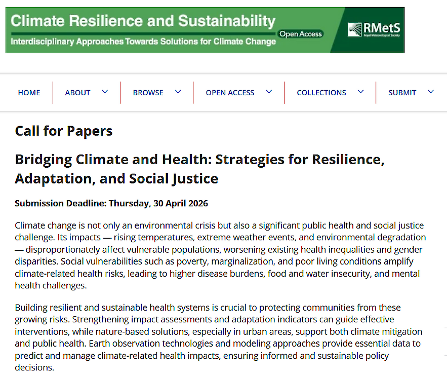447x379 pixels.
Task: Click the Bridging Climate and Health title
Action: (x=200, y=169)
